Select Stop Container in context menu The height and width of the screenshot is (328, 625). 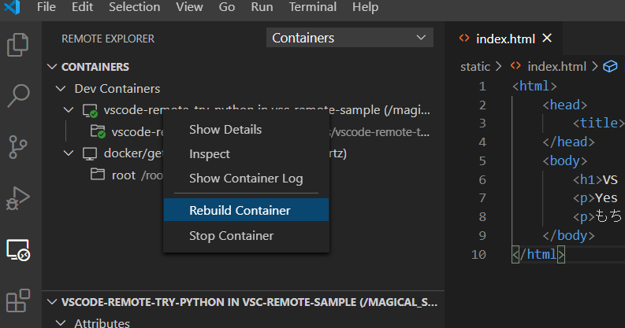point(247,236)
